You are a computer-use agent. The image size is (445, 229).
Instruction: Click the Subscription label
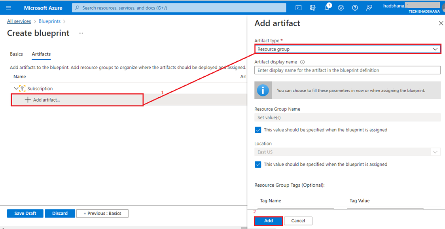[40, 89]
